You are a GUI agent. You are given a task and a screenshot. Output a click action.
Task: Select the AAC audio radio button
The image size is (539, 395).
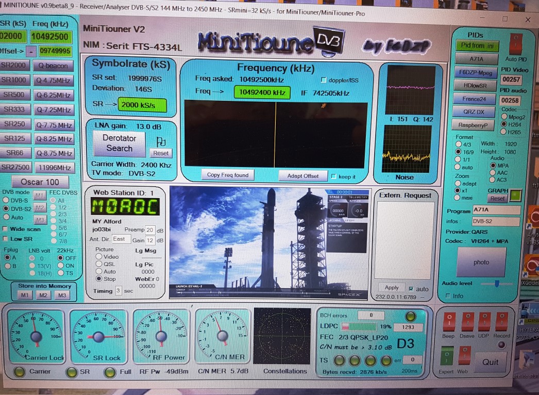493,173
